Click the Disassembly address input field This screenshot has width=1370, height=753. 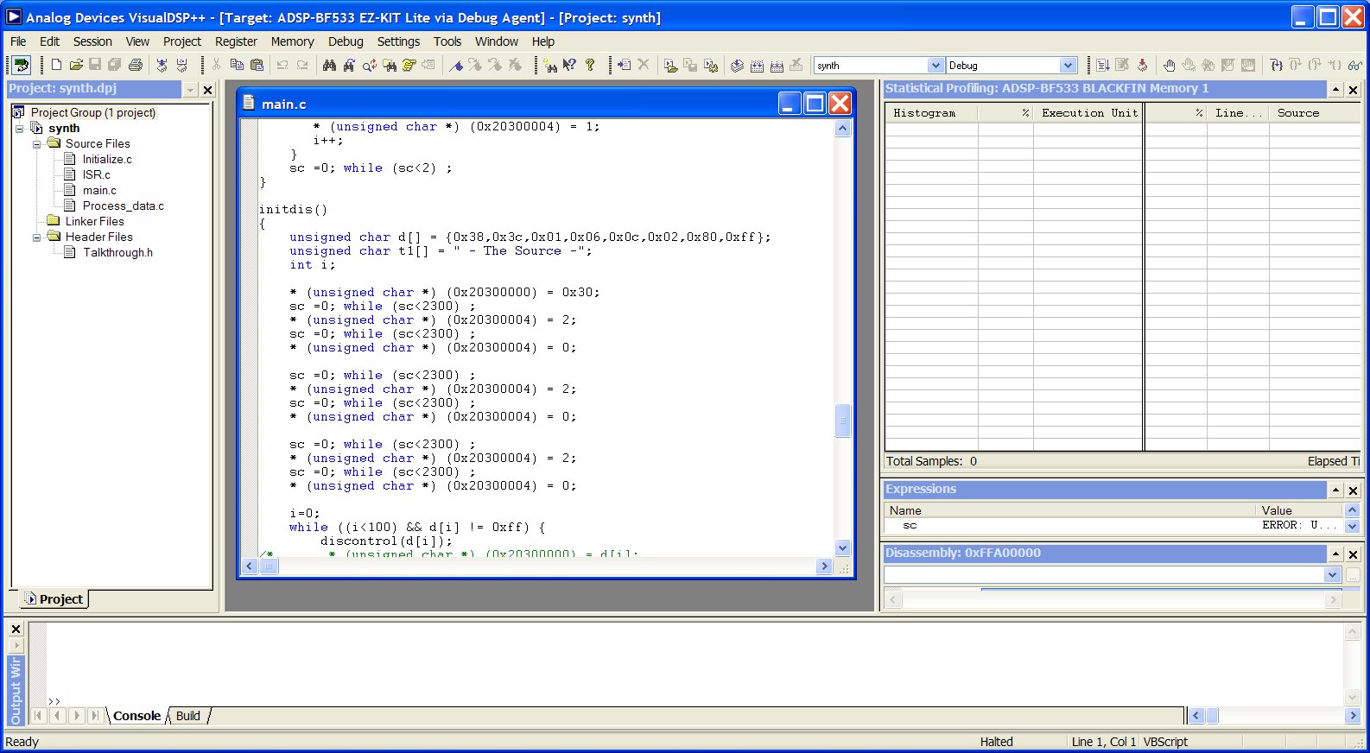1104,575
